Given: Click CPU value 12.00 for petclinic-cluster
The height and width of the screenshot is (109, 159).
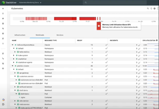Looking at the screenshot, I should [x=145, y=66].
